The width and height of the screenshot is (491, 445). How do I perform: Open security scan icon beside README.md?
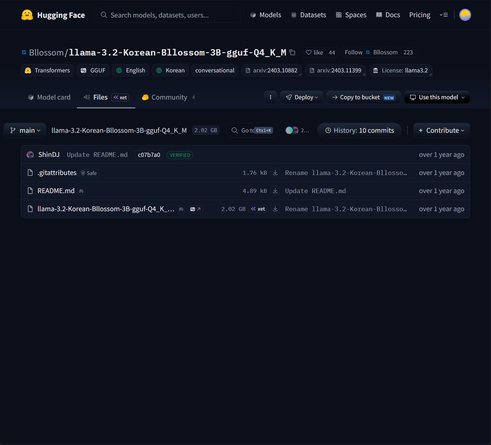[81, 191]
